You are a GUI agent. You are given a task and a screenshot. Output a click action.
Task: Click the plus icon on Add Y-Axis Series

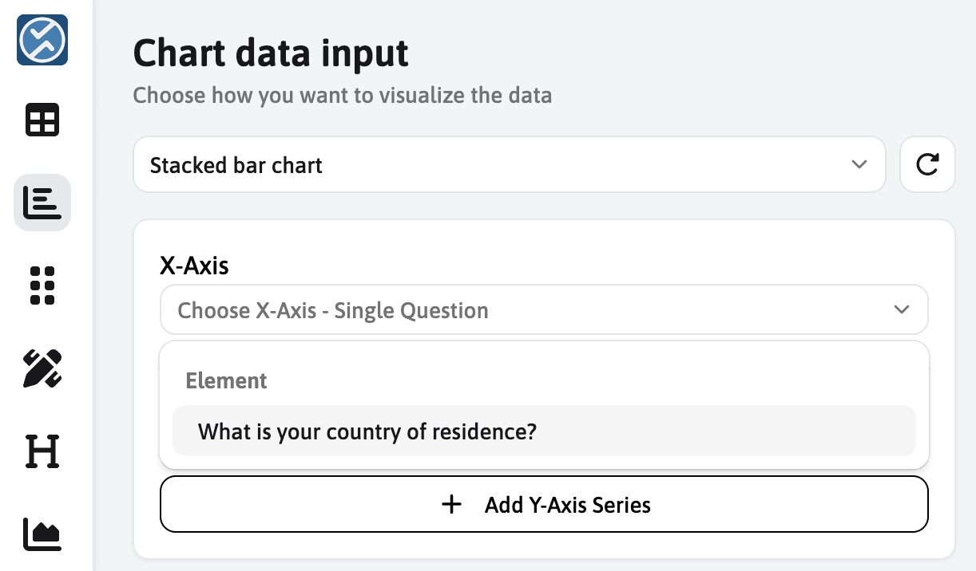coord(452,504)
